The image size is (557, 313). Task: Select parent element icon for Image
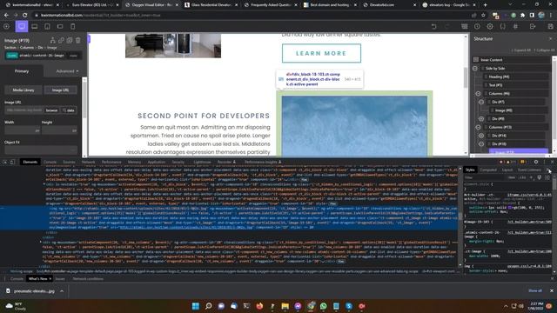coord(52,41)
